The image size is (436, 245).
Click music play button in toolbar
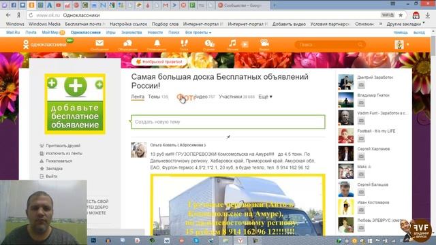click(245, 44)
